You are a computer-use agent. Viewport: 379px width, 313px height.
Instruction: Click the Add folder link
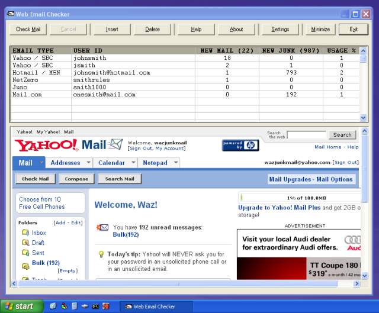click(60, 222)
